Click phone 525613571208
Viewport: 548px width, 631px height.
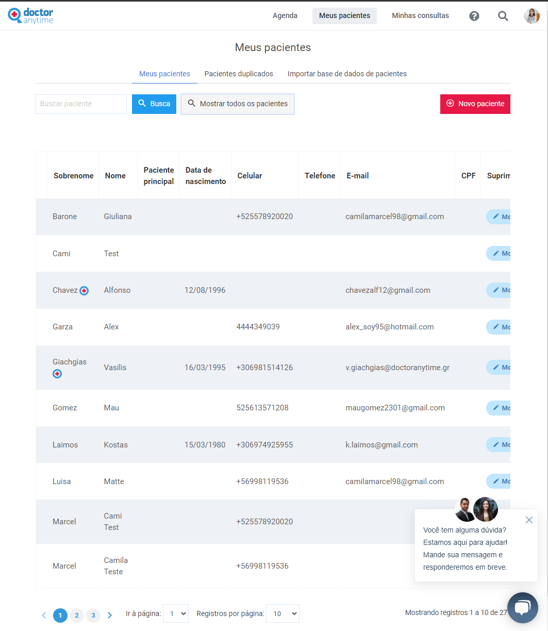click(x=262, y=408)
